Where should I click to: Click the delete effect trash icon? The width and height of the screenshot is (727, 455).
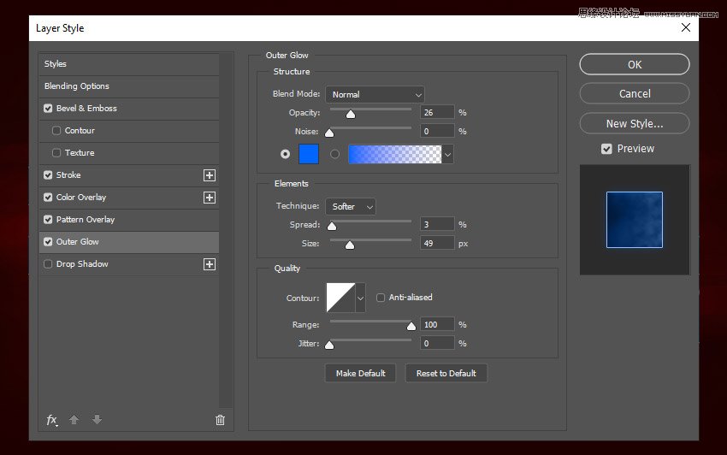pyautogui.click(x=220, y=420)
